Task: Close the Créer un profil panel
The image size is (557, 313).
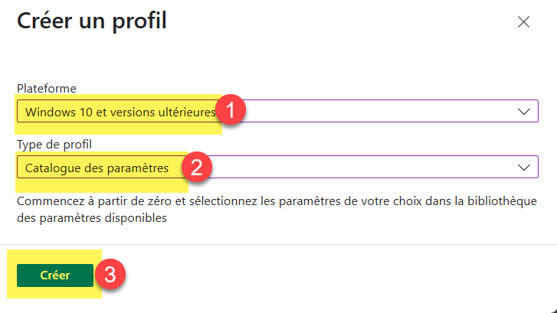Action: pos(524,22)
